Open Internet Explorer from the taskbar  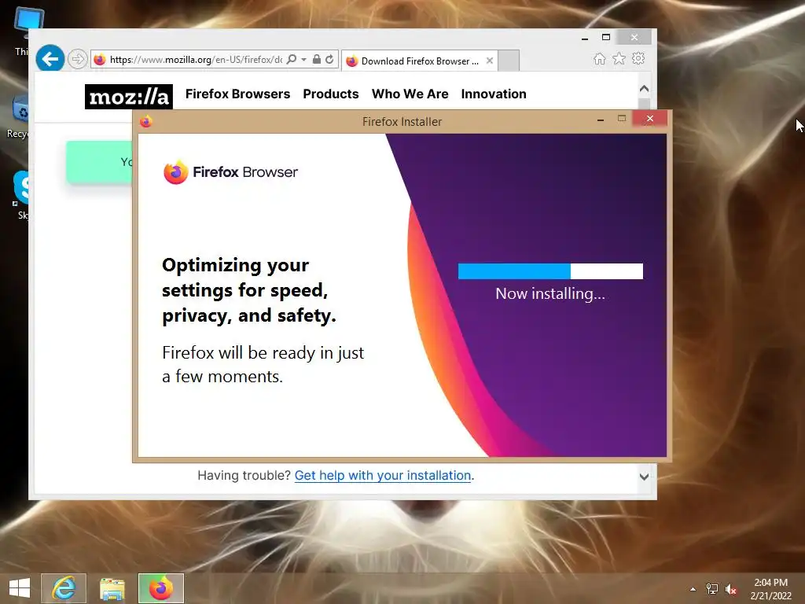pos(64,588)
